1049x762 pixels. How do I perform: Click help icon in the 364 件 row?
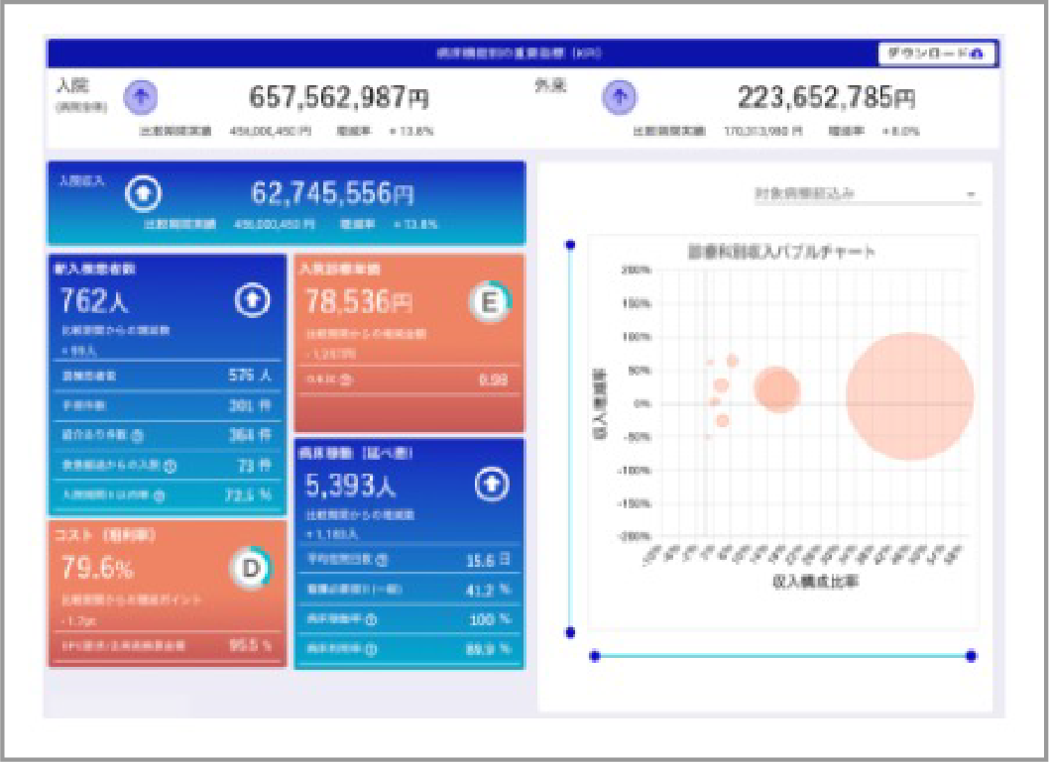click(x=137, y=436)
